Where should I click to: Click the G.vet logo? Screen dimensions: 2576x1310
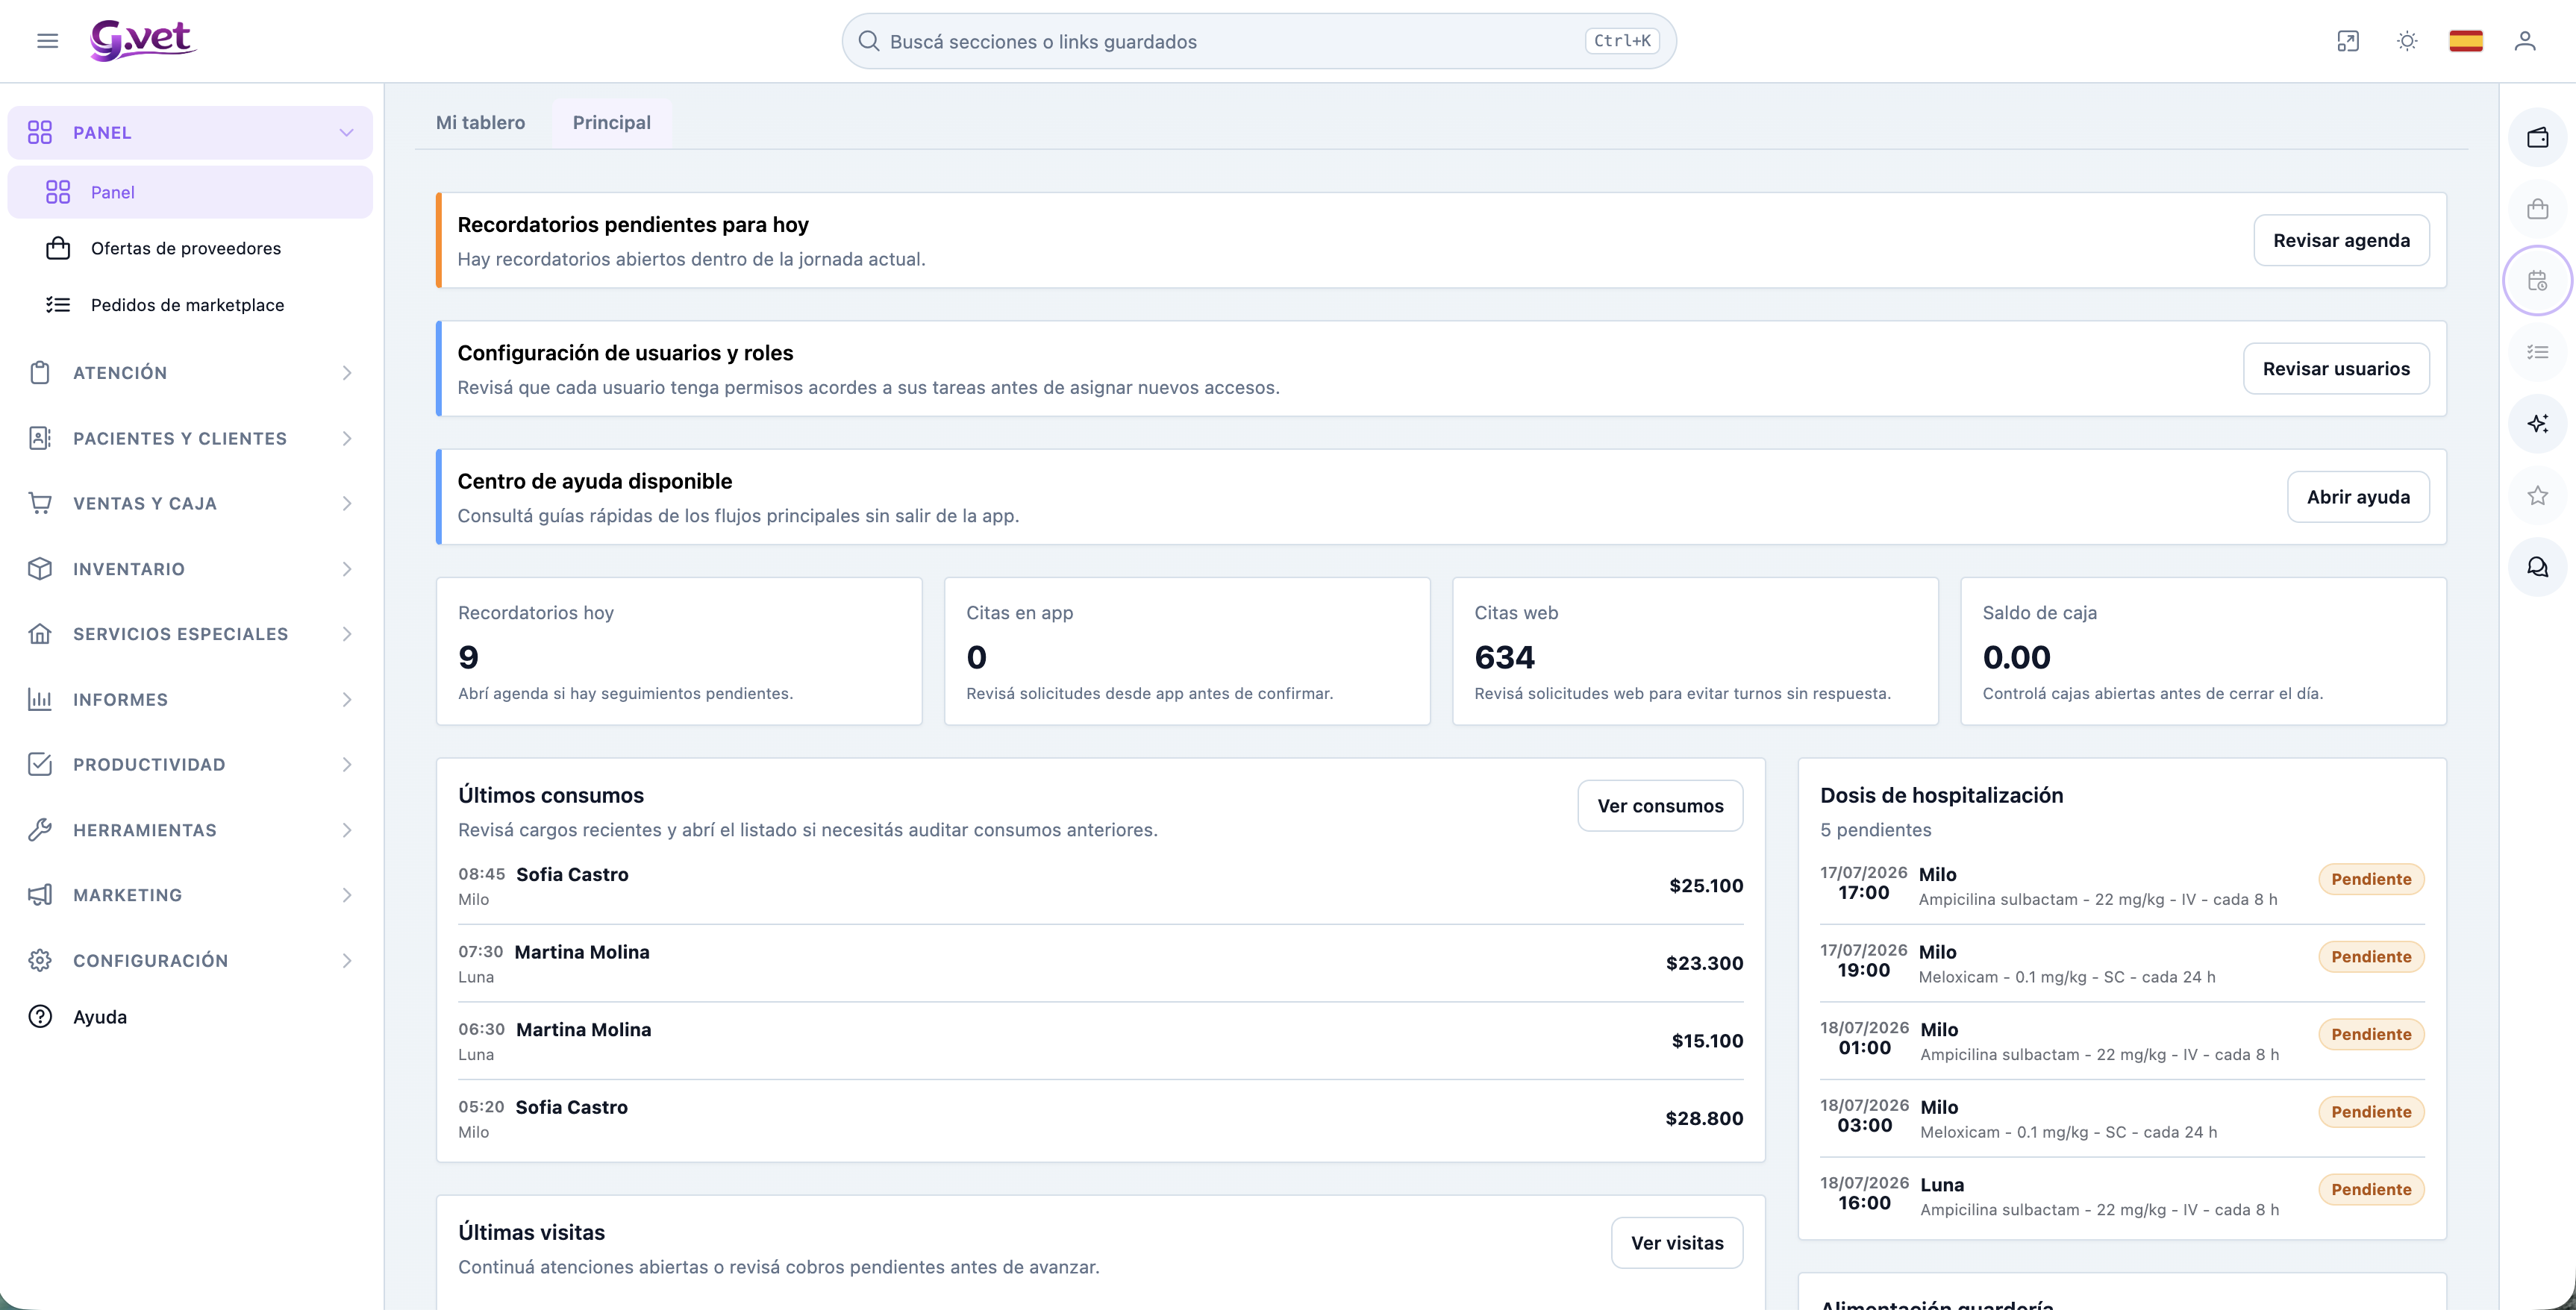tap(143, 41)
